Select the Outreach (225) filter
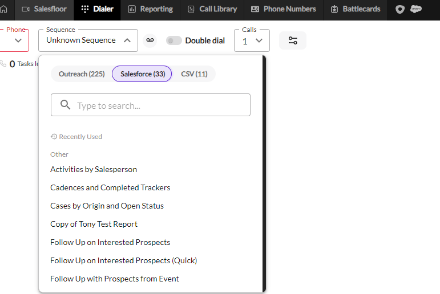Image resolution: width=440 pixels, height=294 pixels. 82,74
